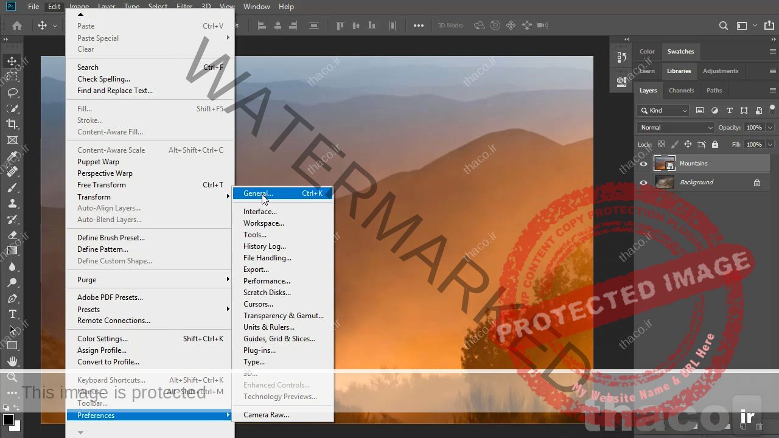Select the Rectangular Marquee tool
This screenshot has width=779, height=438.
click(x=12, y=77)
